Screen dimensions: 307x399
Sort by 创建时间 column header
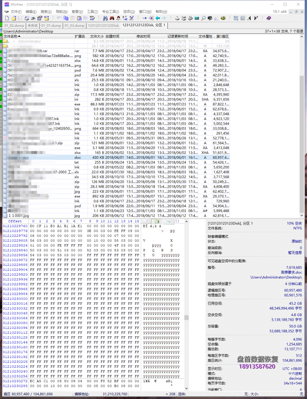[x=113, y=36]
